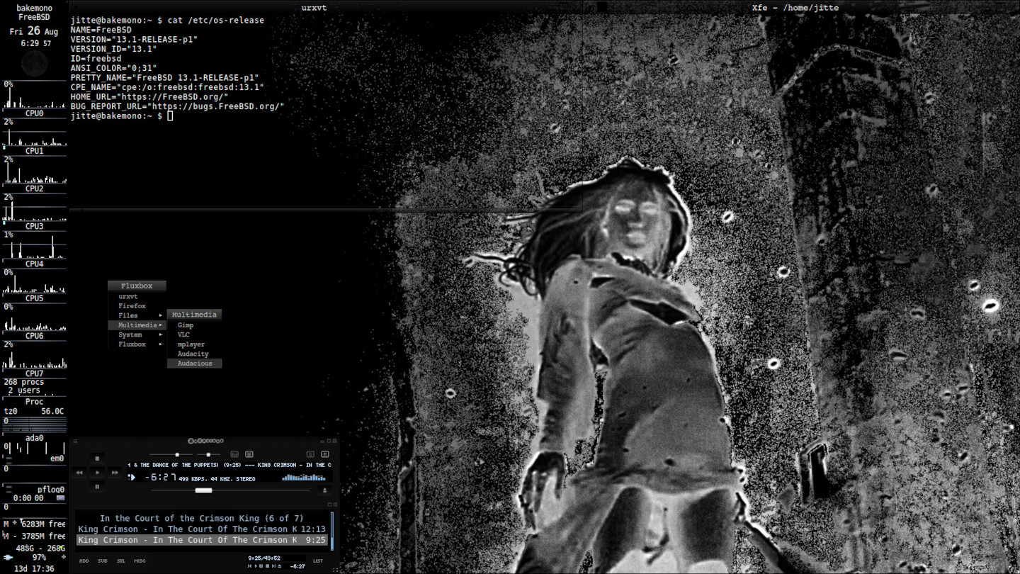Click the playlist LIST button
The height and width of the screenshot is (574, 1020).
pyautogui.click(x=318, y=561)
